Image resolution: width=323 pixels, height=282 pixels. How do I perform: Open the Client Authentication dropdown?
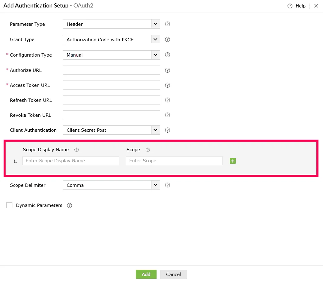[112, 130]
